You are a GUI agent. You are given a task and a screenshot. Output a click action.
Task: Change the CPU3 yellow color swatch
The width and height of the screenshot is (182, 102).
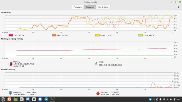pyautogui.click(x=97, y=35)
